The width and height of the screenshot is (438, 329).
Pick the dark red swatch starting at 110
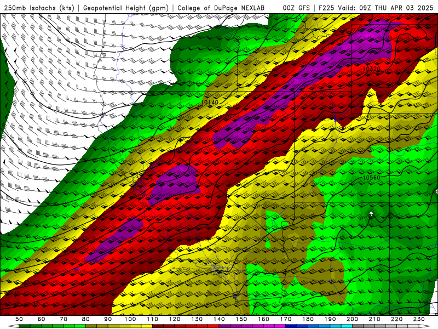158,326
